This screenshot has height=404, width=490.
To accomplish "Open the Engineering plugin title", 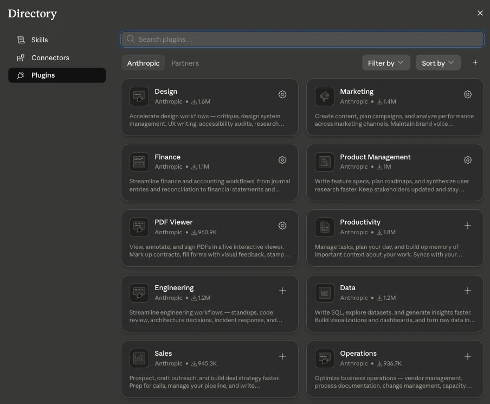I will pyautogui.click(x=174, y=287).
